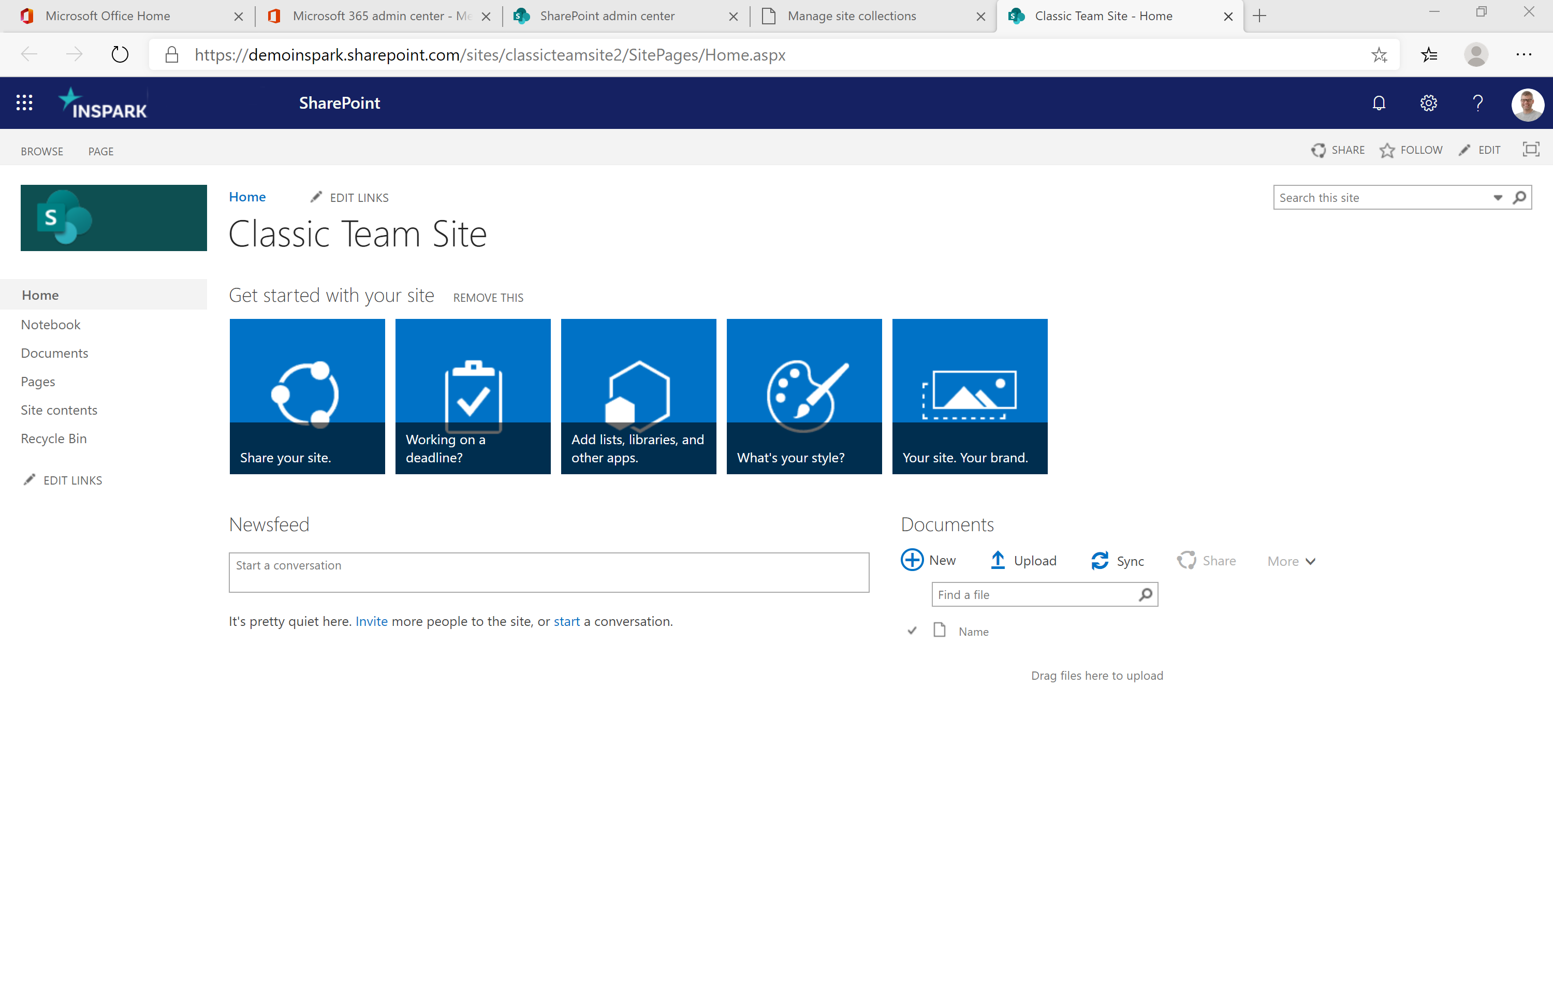Click EDIT LINKS in the sidebar

coord(72,480)
